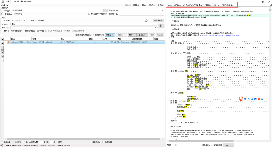Select the 正则 regex search type
Image resolution: width=272 pixels, height=147 pixels.
click(3, 21)
